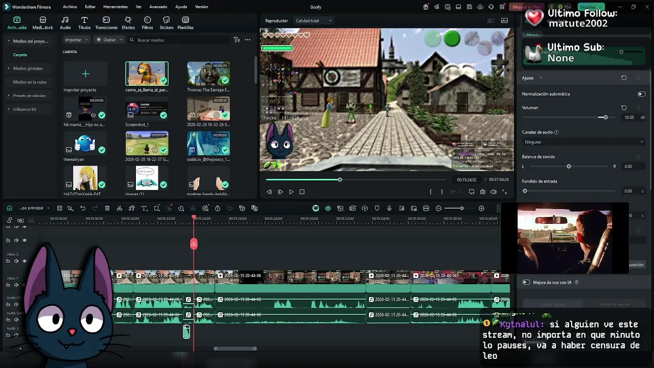Click the gift icon in title bar

pos(426,7)
